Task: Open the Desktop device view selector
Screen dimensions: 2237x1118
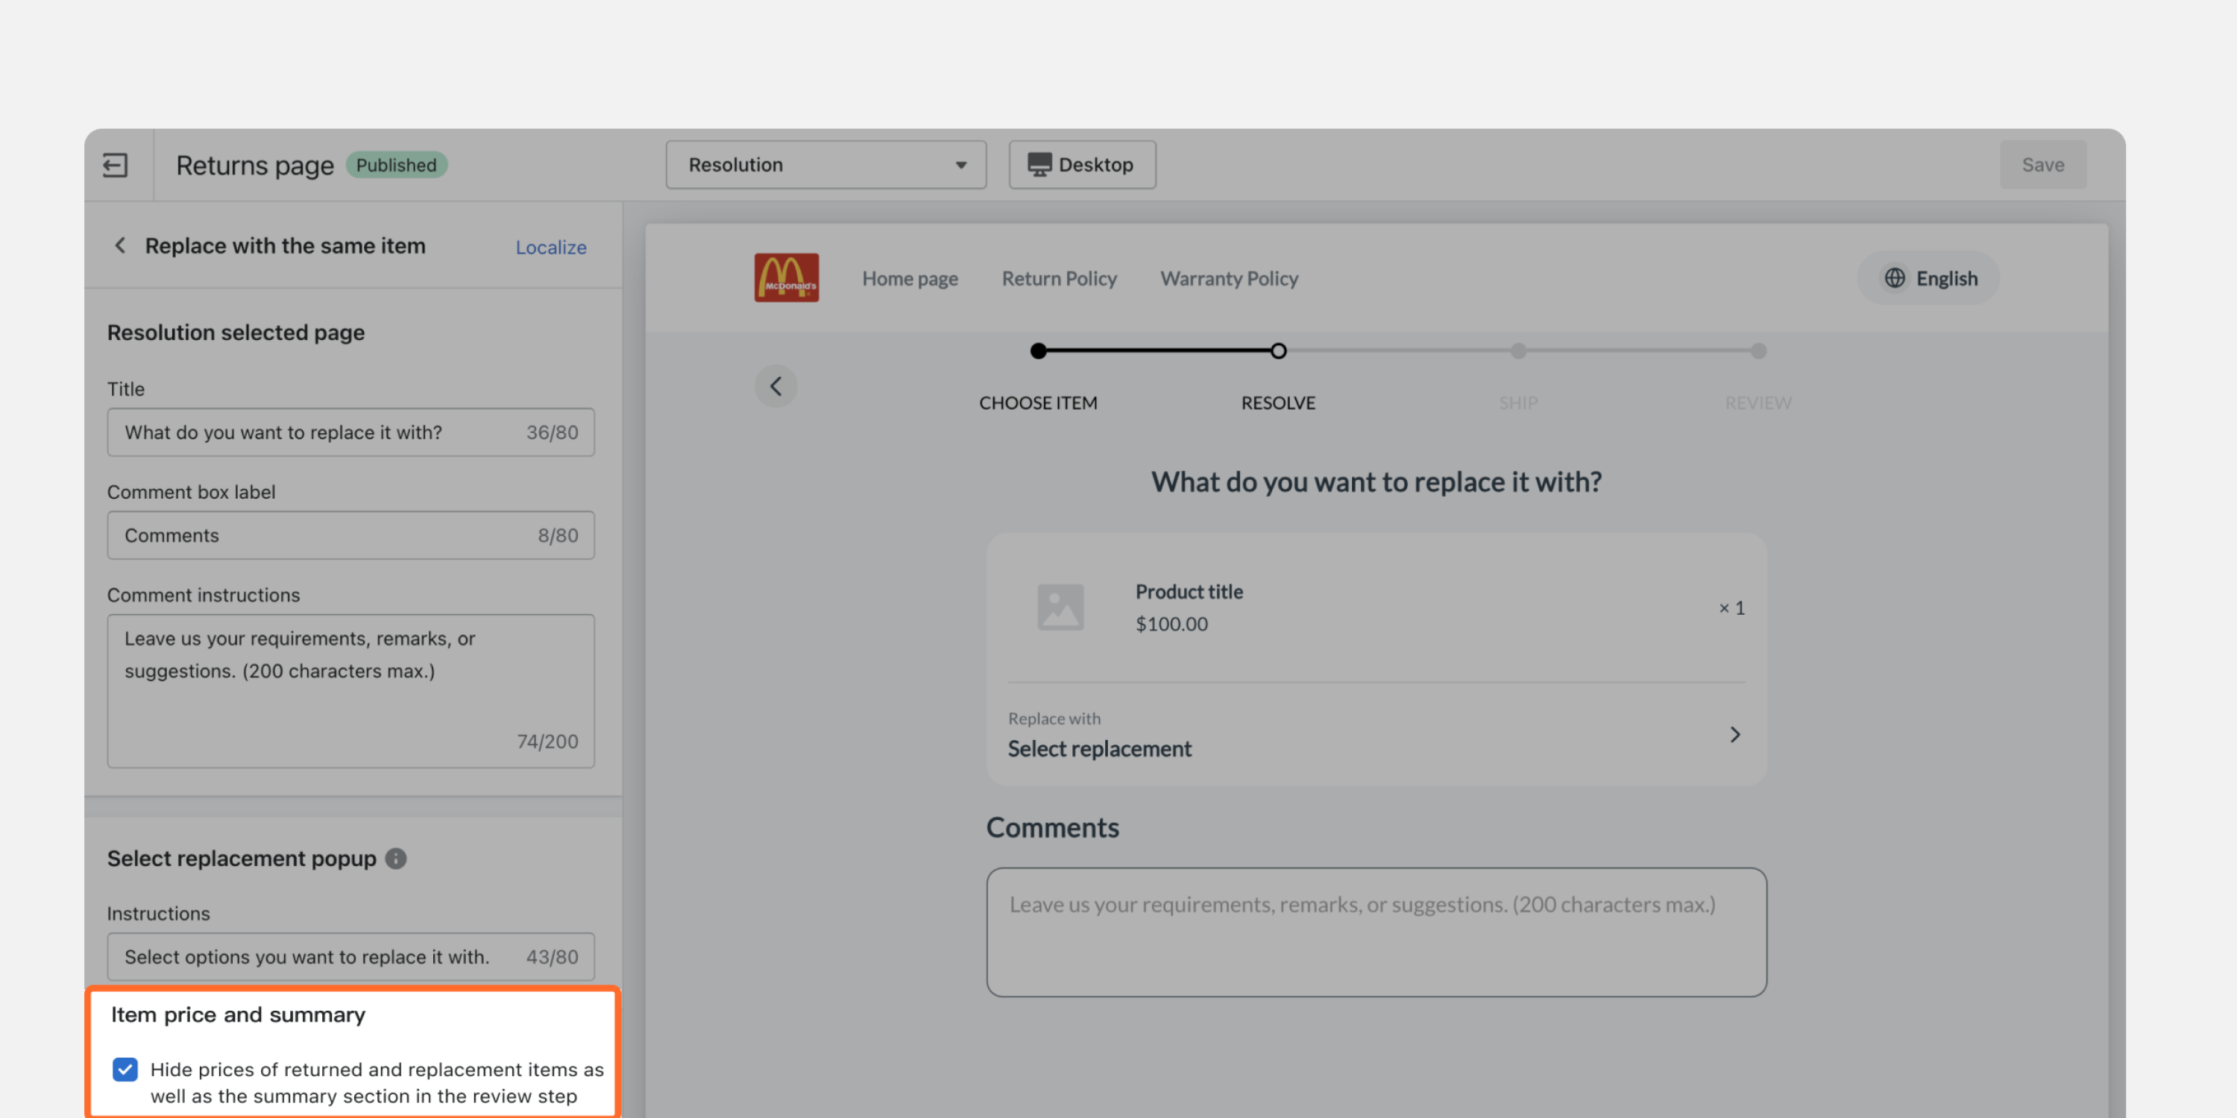Action: [x=1082, y=164]
